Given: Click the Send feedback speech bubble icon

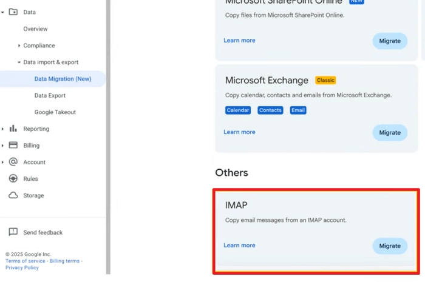Looking at the screenshot, I should tap(13, 232).
